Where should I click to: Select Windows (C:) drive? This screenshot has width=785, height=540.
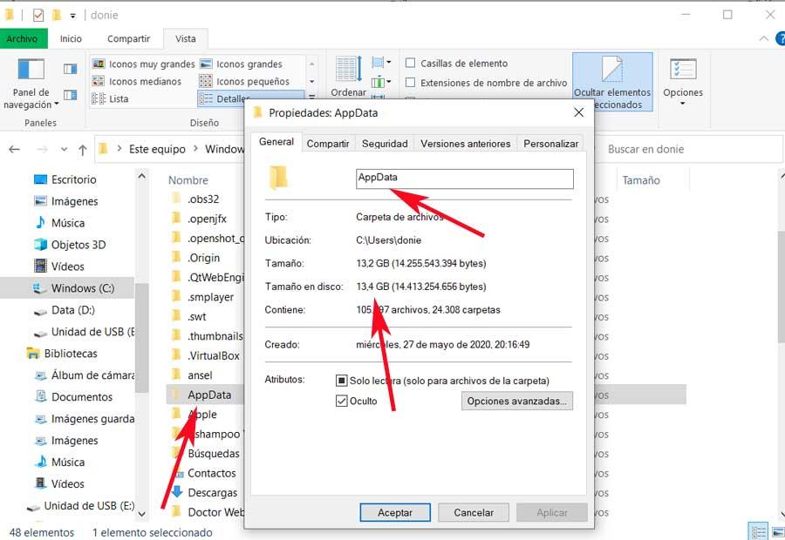click(83, 288)
